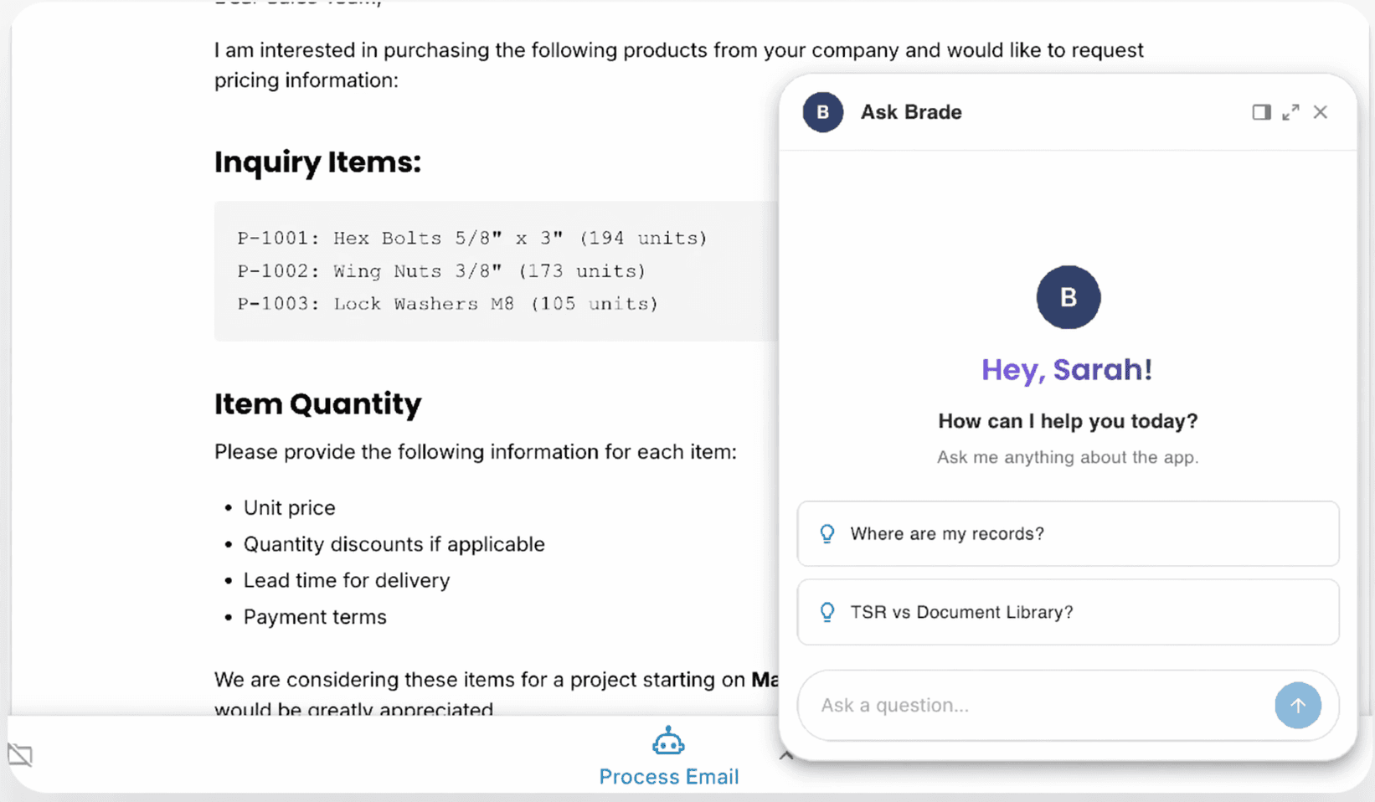Click the 'Inquiry Items:' heading

[x=317, y=162]
